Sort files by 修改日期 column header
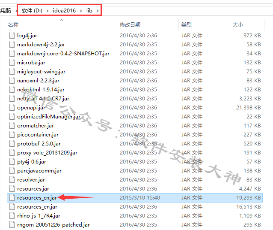This screenshot has width=273, height=230. tap(130, 24)
